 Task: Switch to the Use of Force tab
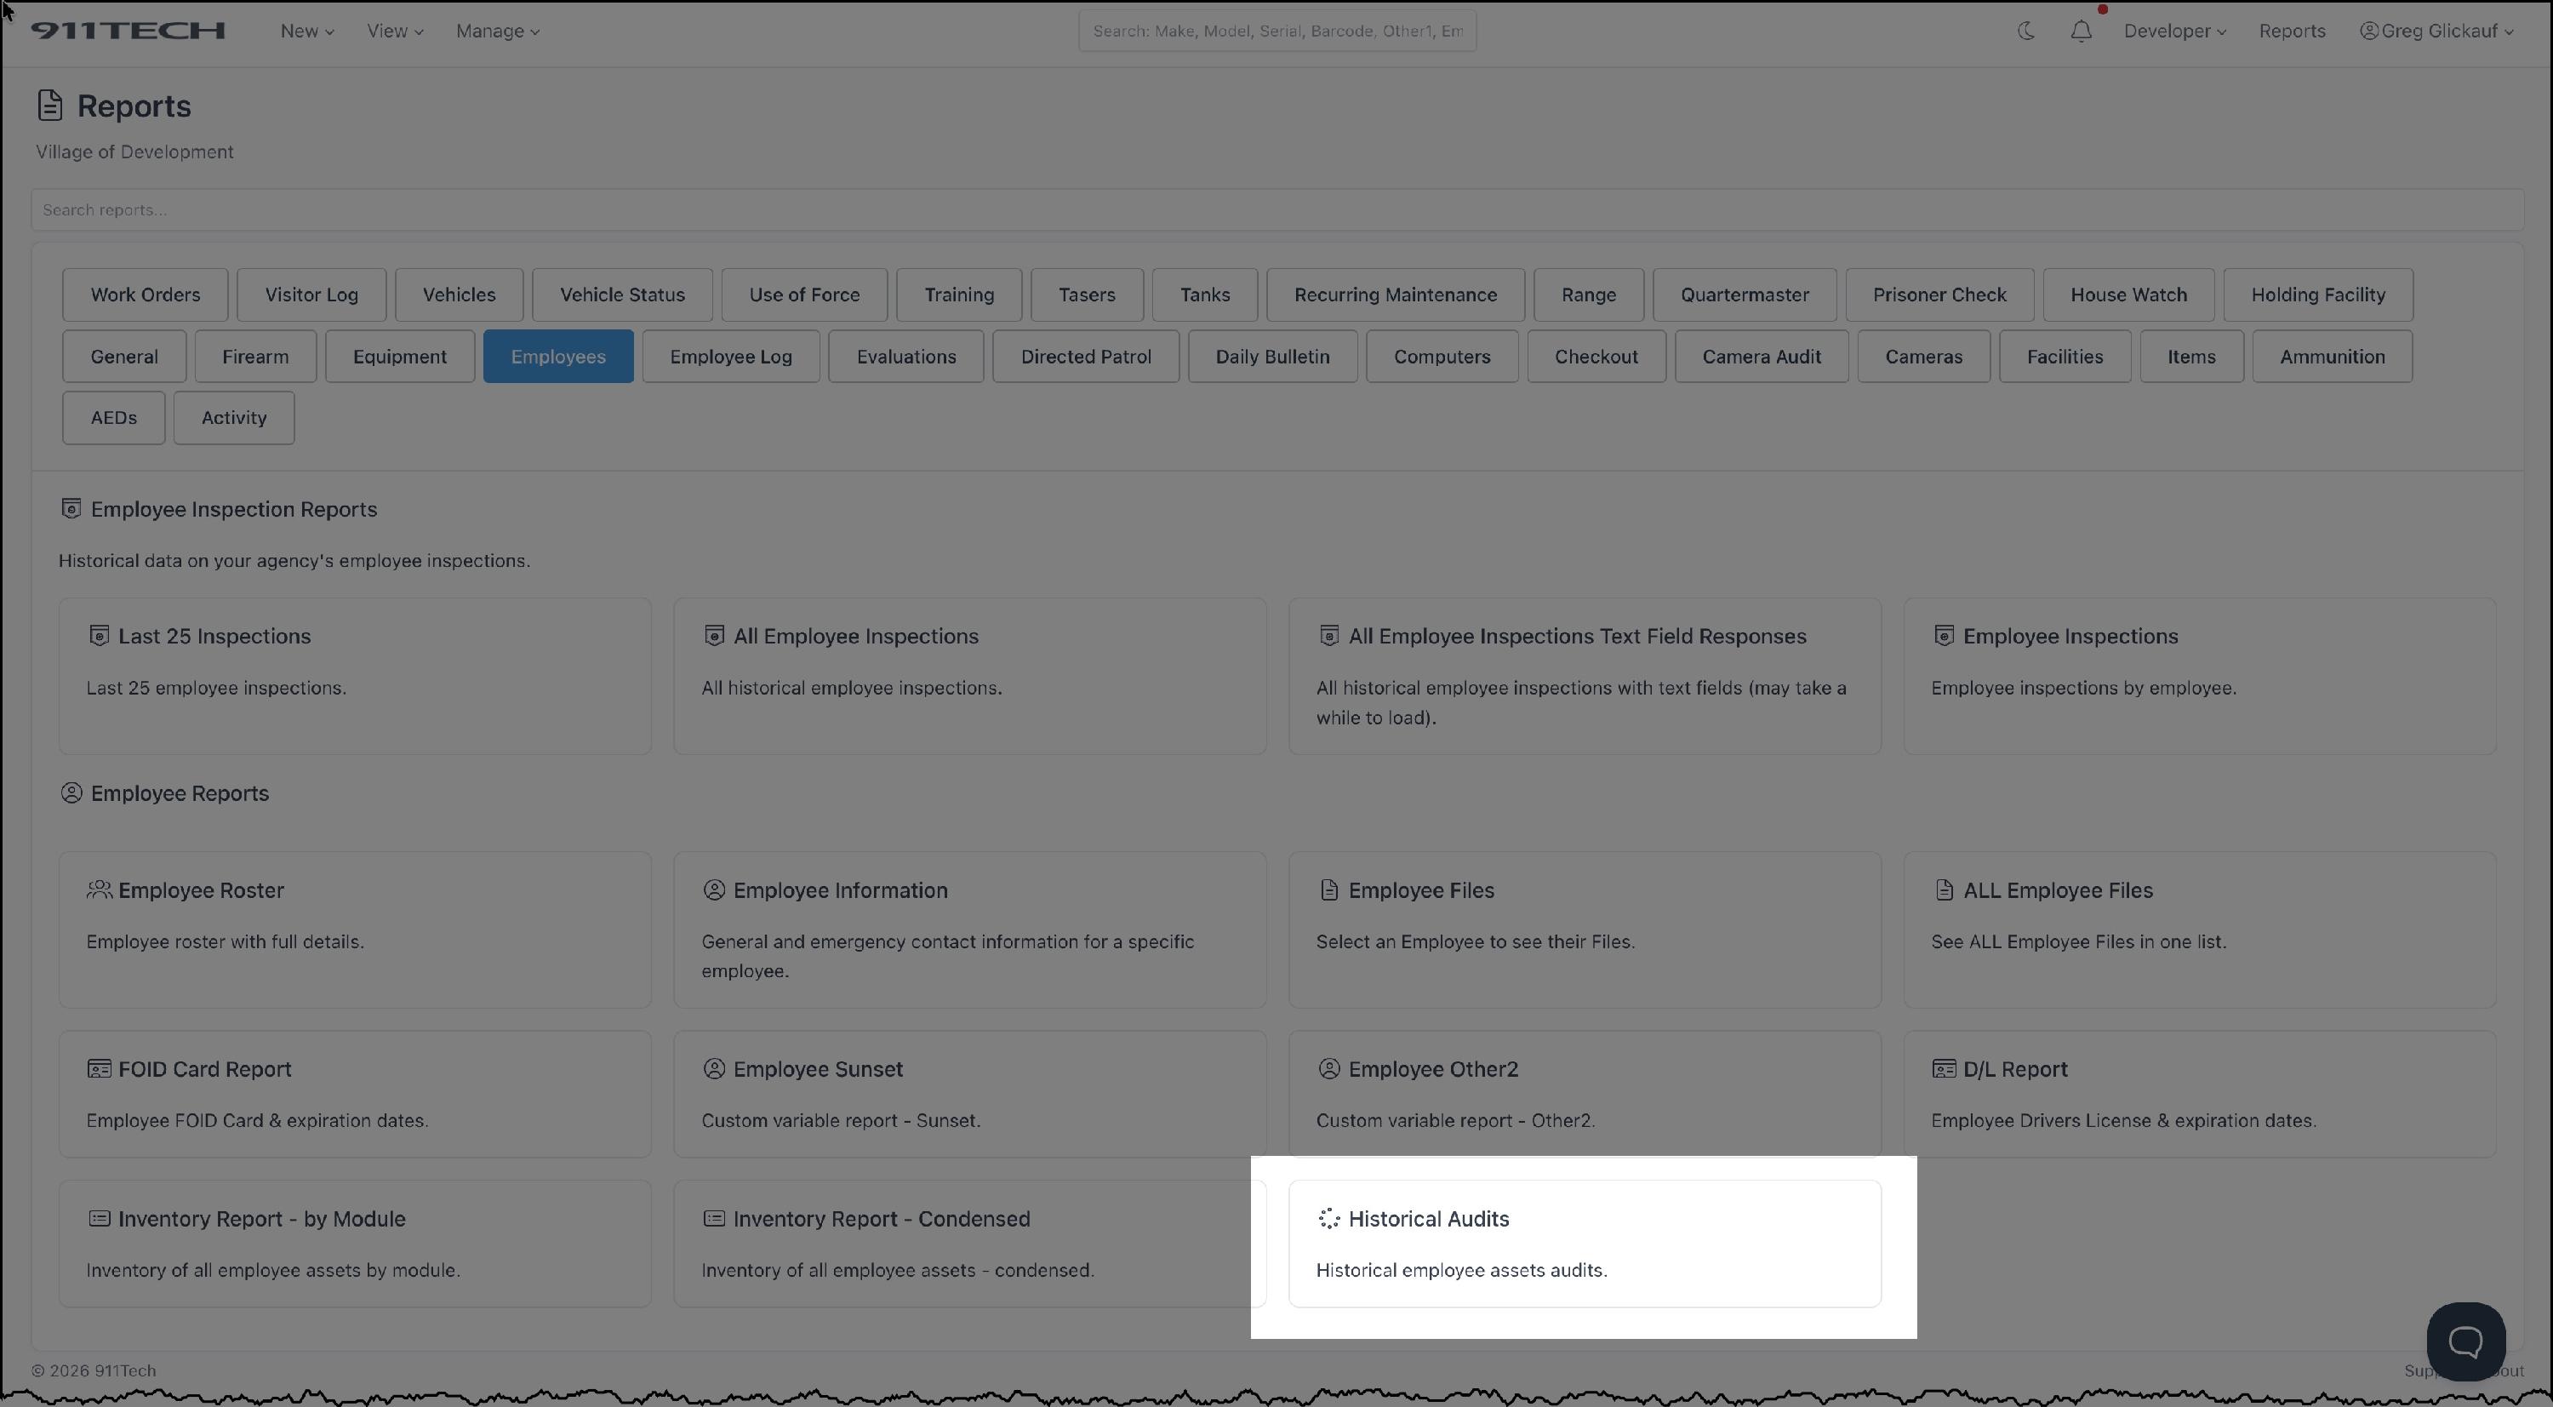point(803,295)
